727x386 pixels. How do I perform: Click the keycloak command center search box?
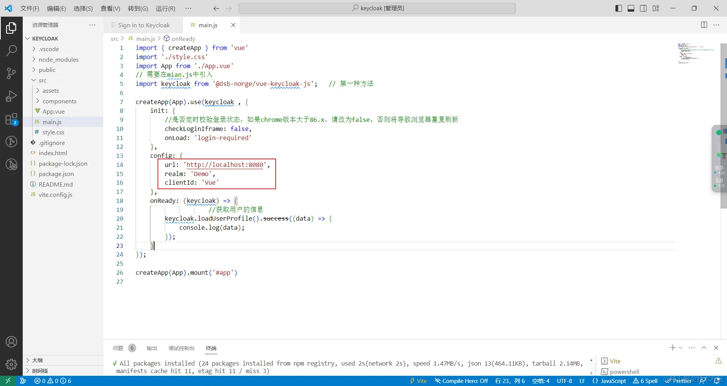tap(377, 8)
